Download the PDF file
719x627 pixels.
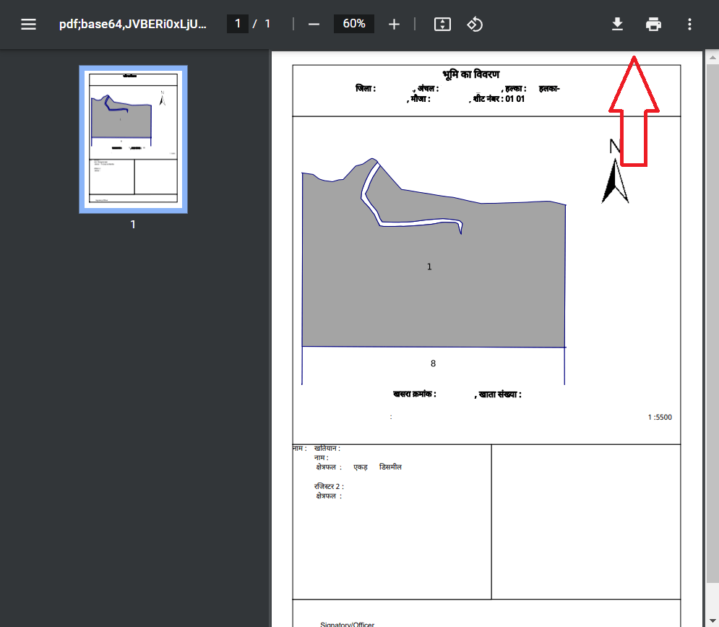pos(617,25)
